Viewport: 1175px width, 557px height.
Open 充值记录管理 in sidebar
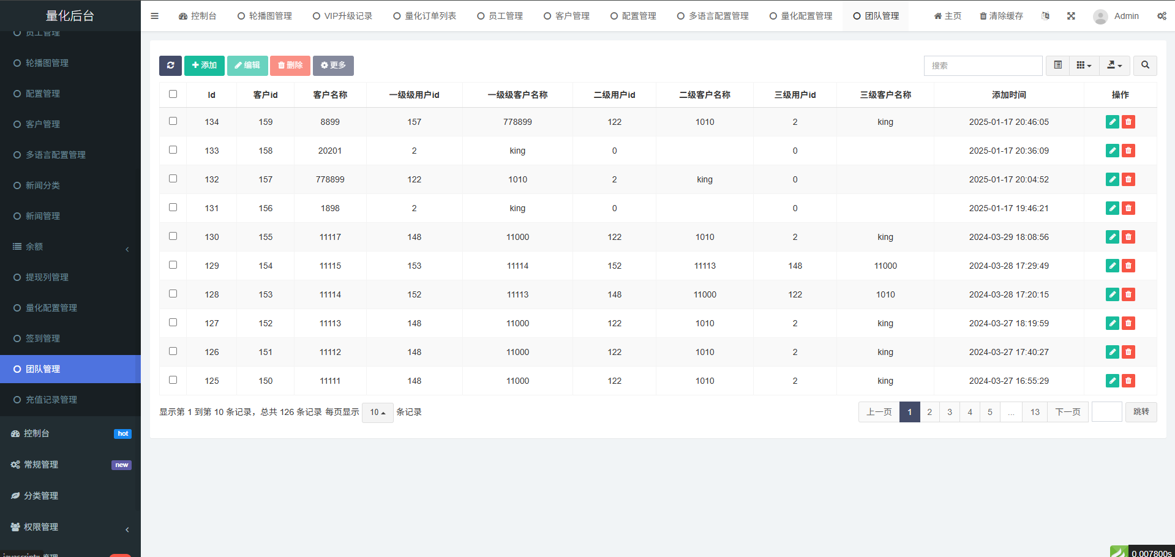(x=70, y=400)
